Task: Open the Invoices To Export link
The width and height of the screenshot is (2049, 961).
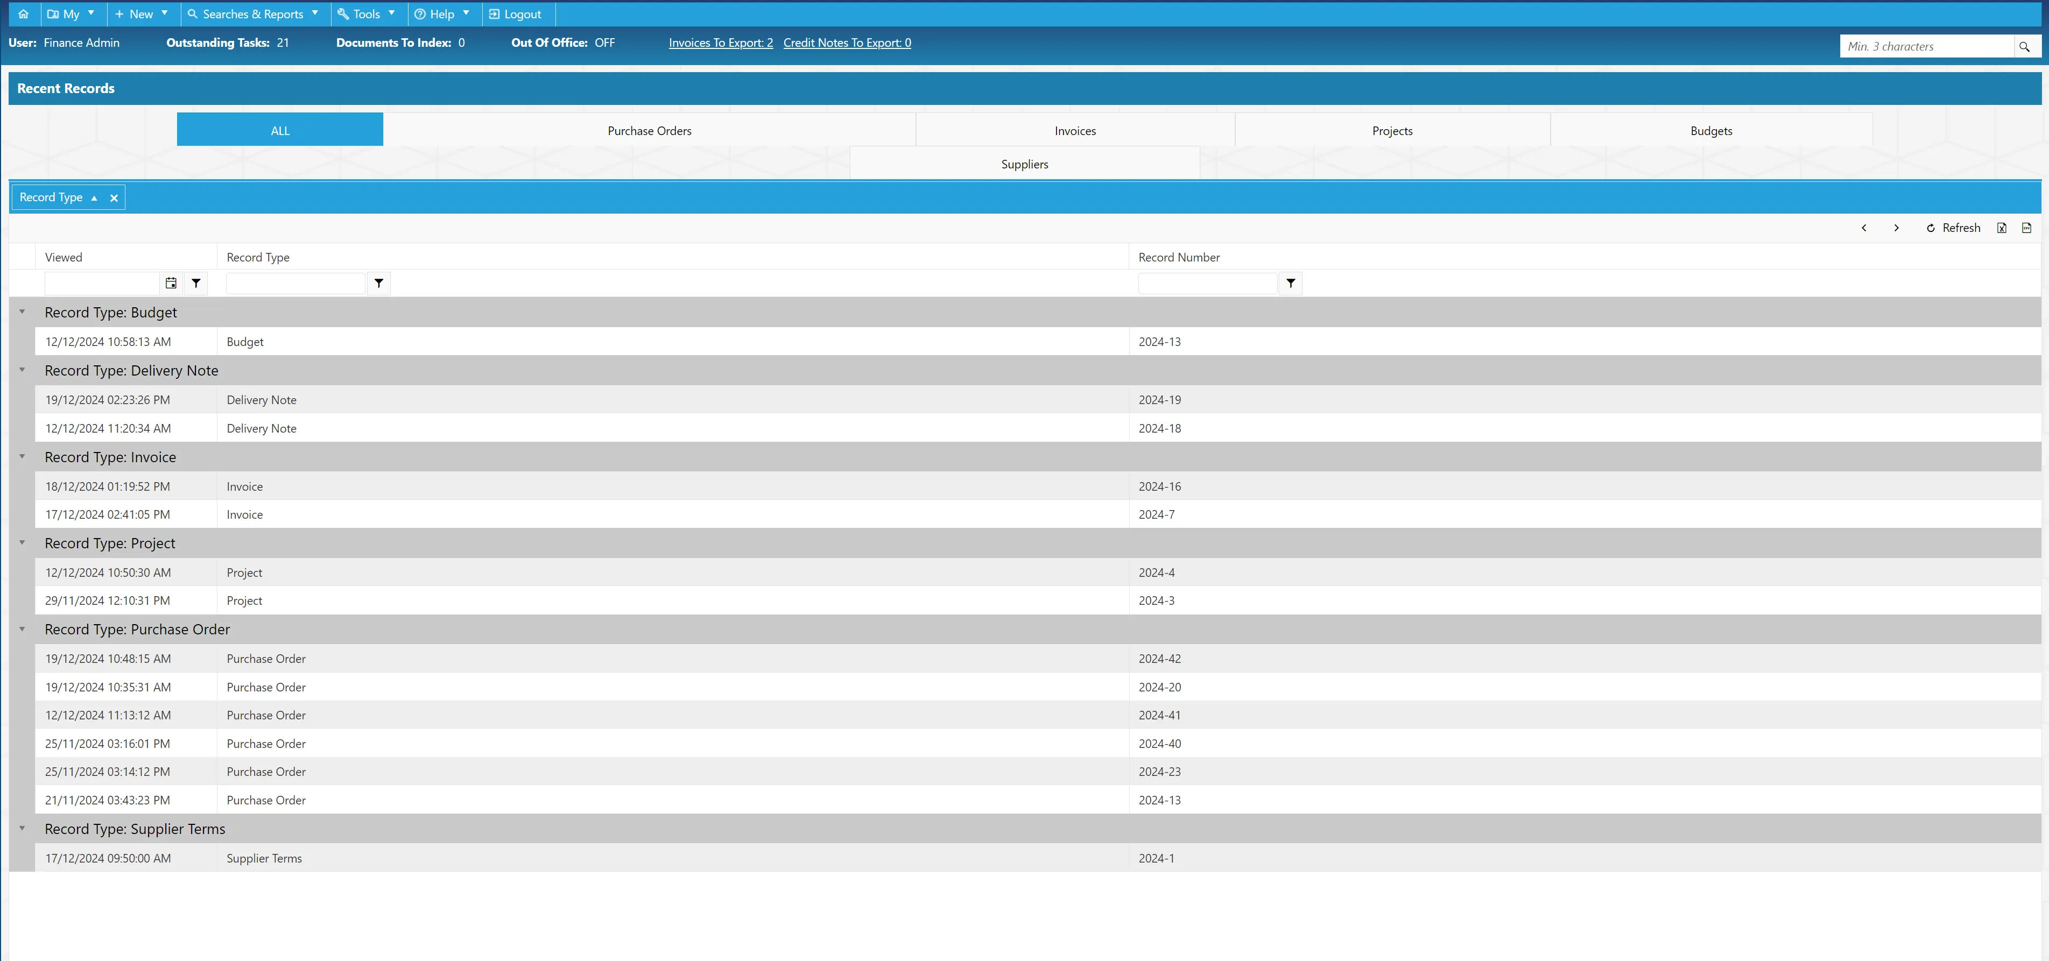Action: tap(721, 43)
